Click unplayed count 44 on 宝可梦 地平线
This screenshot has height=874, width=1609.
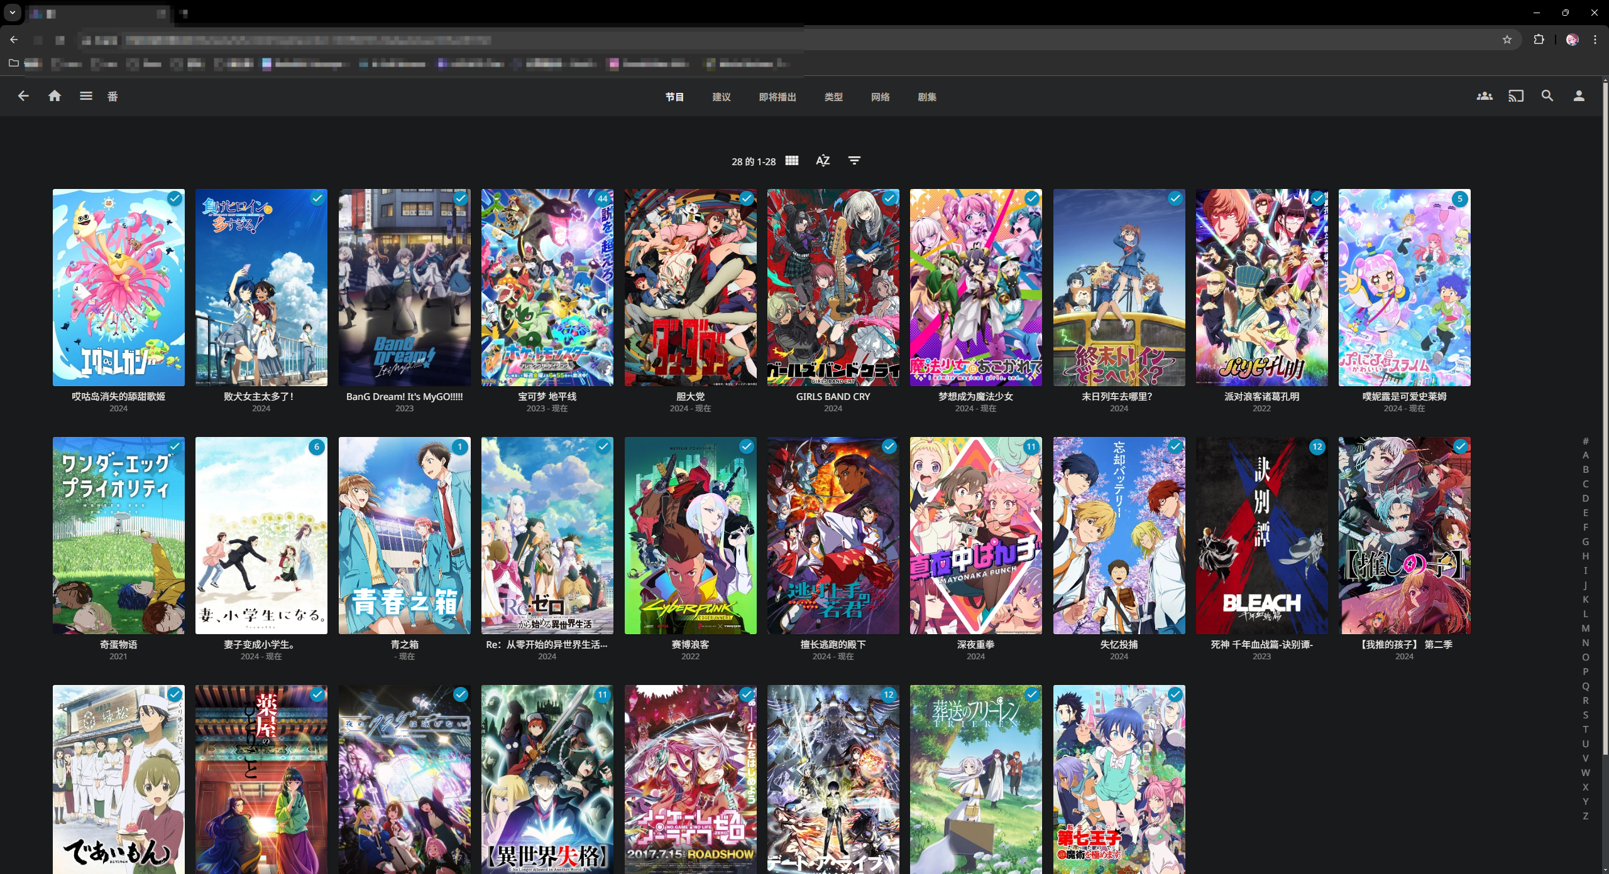pos(603,198)
